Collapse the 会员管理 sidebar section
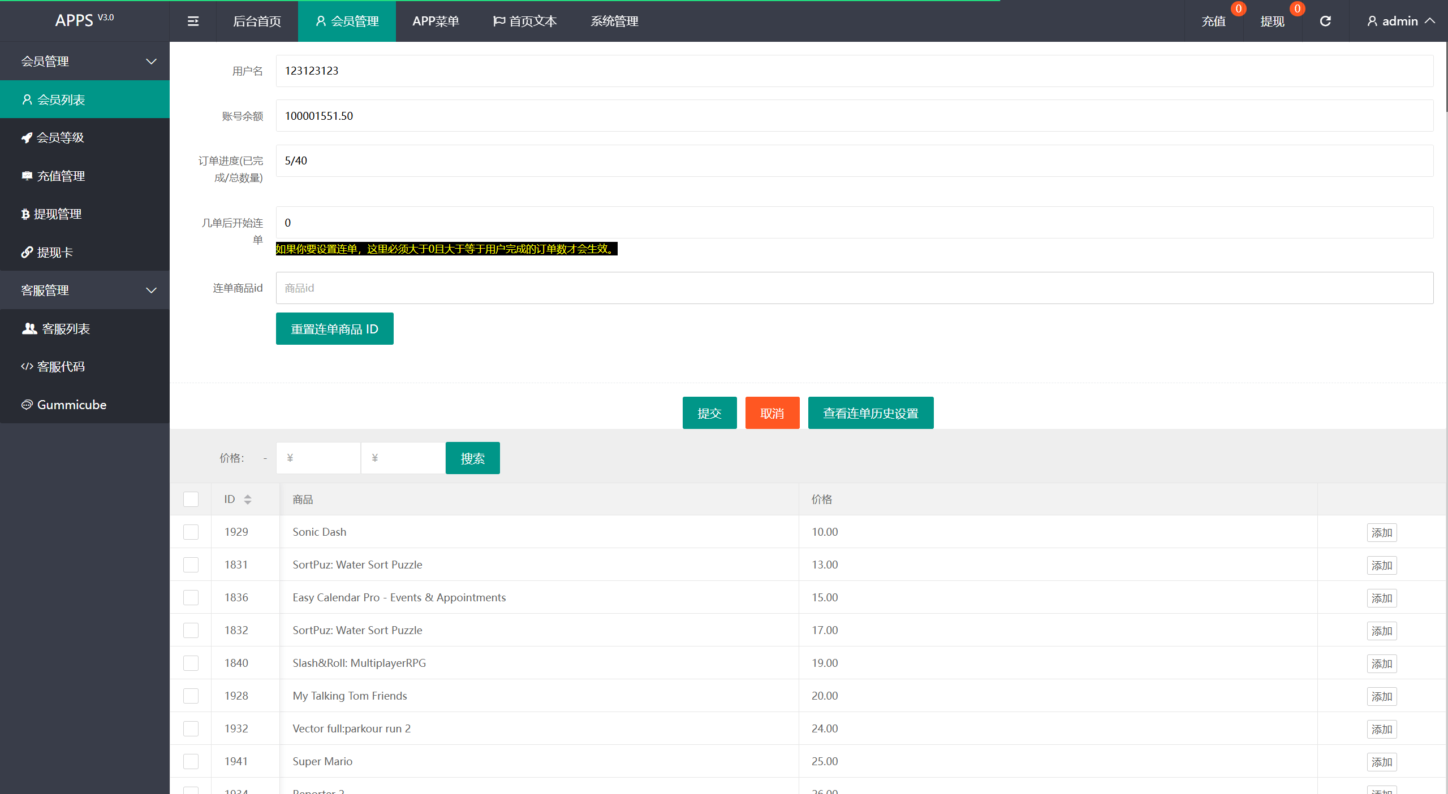Screen dimensions: 1448x794 (151, 61)
